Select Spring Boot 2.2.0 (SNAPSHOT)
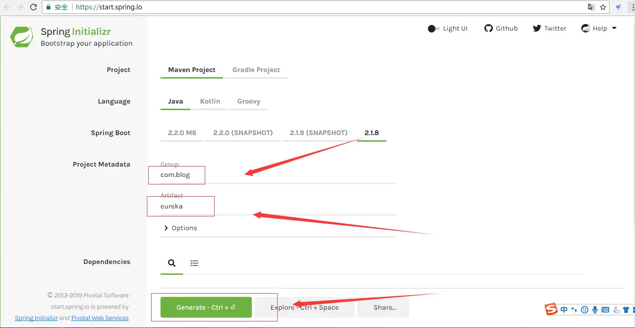The width and height of the screenshot is (635, 328). point(243,133)
